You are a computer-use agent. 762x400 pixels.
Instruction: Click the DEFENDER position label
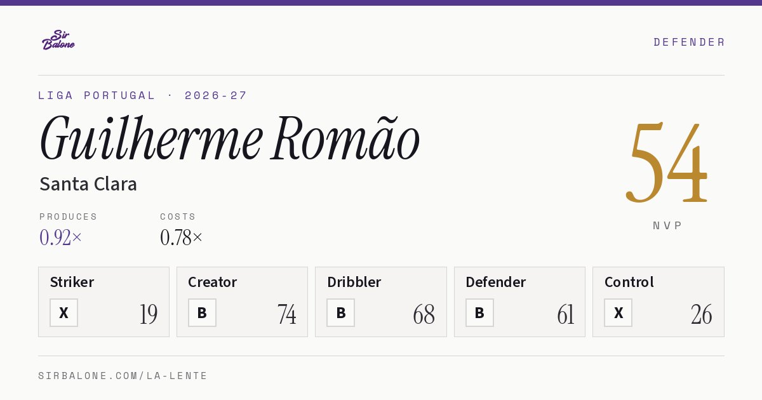(x=689, y=42)
